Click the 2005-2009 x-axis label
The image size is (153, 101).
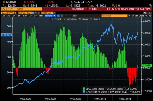pyautogui.click(x=50, y=99)
